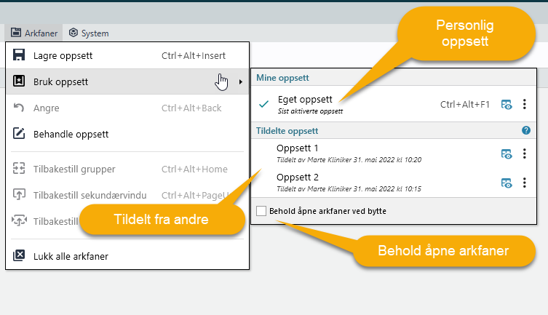
Task: Open the three-dot menu for Oppsett 2
Action: (x=525, y=183)
